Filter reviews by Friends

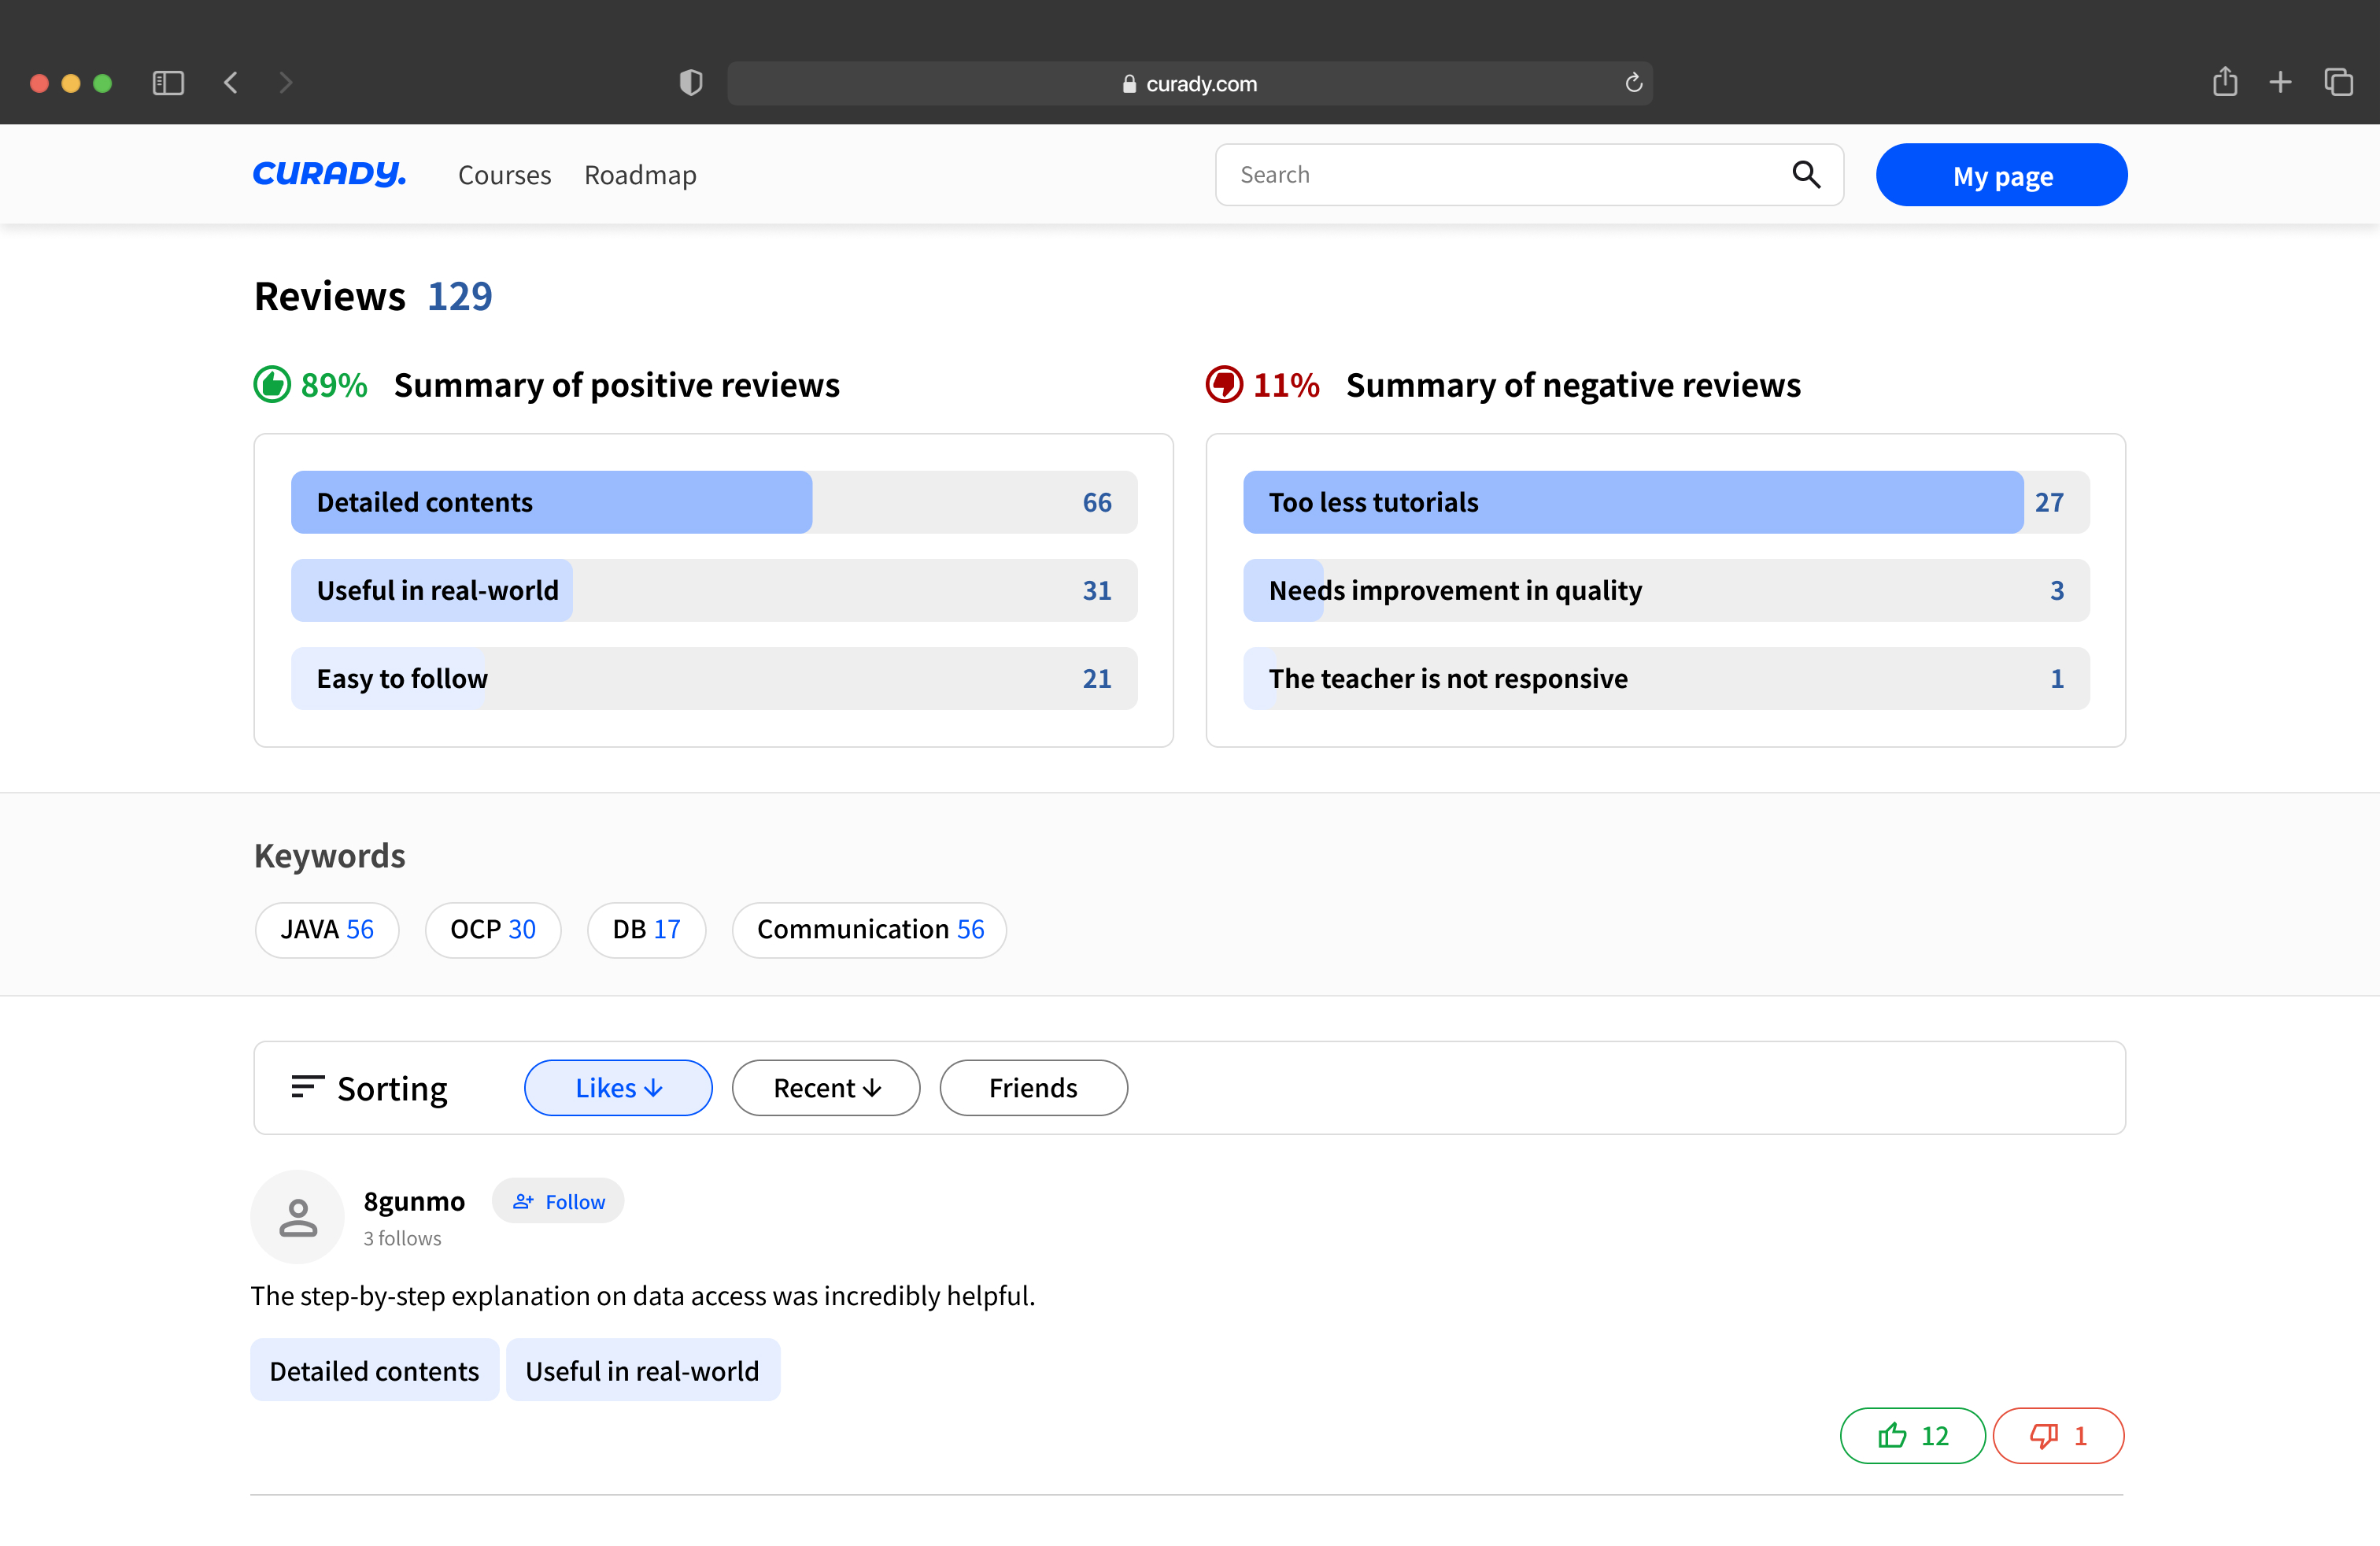pos(1033,1088)
